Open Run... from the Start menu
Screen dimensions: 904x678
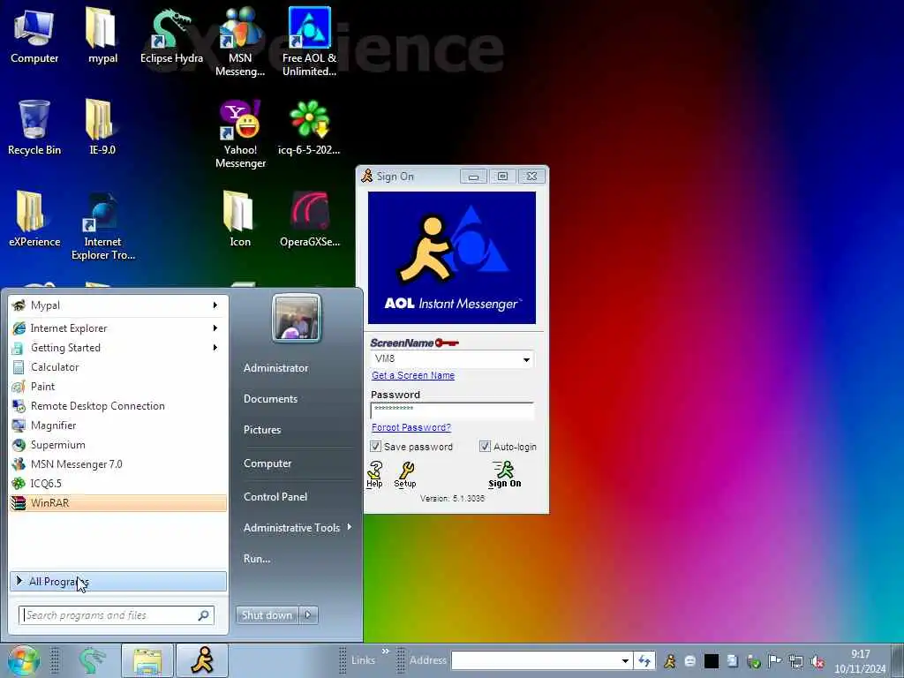(x=257, y=559)
